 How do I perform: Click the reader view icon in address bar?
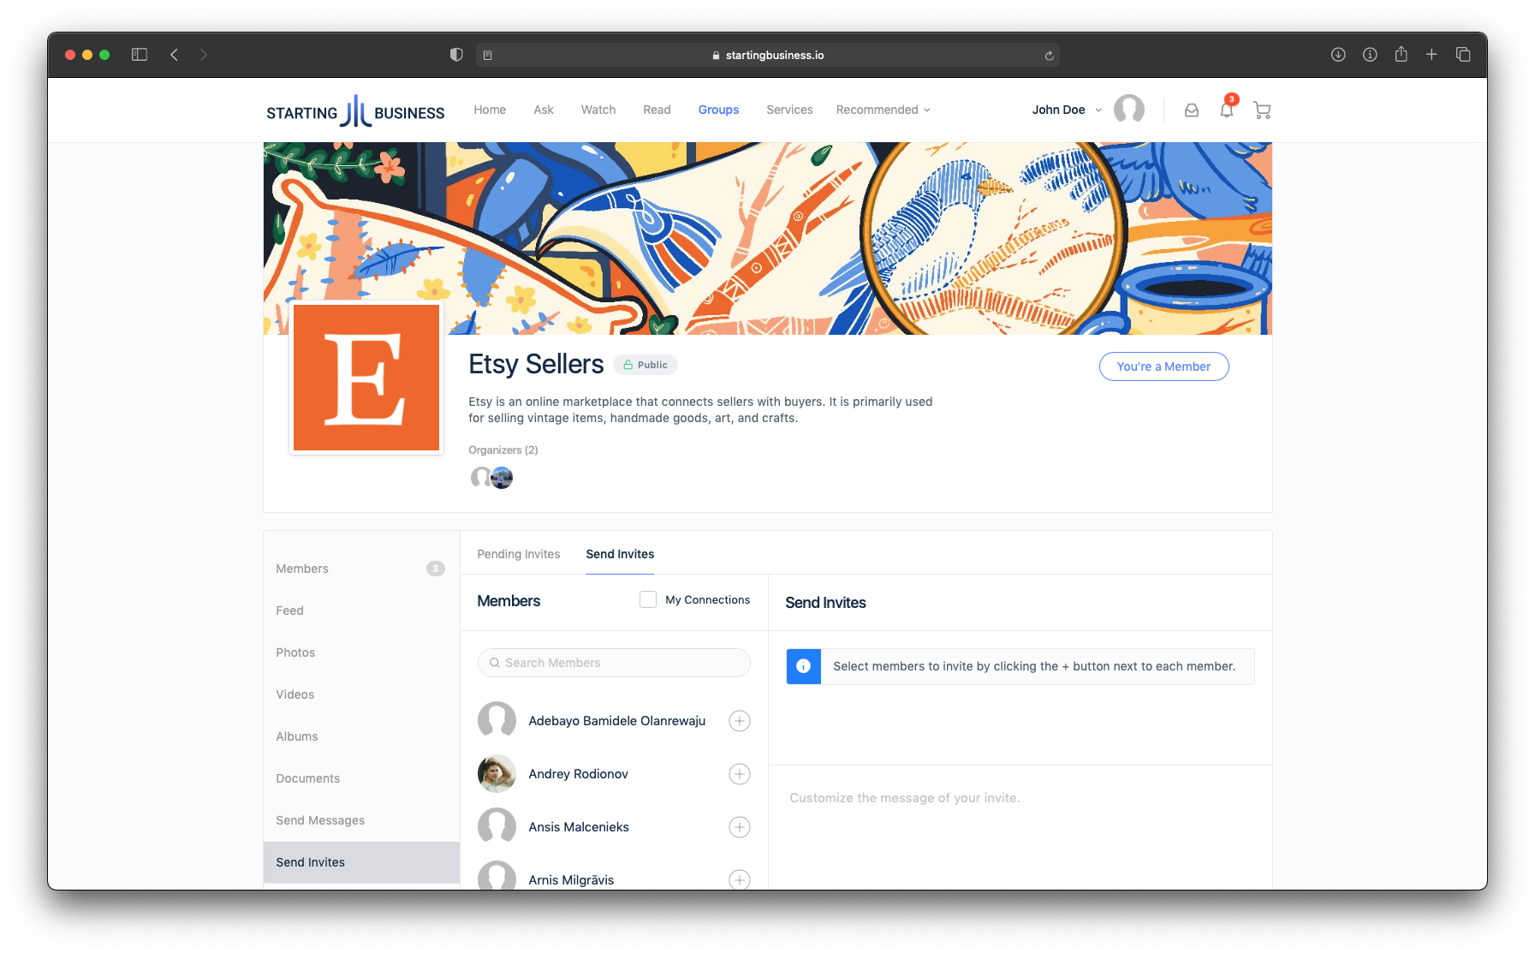coord(488,55)
